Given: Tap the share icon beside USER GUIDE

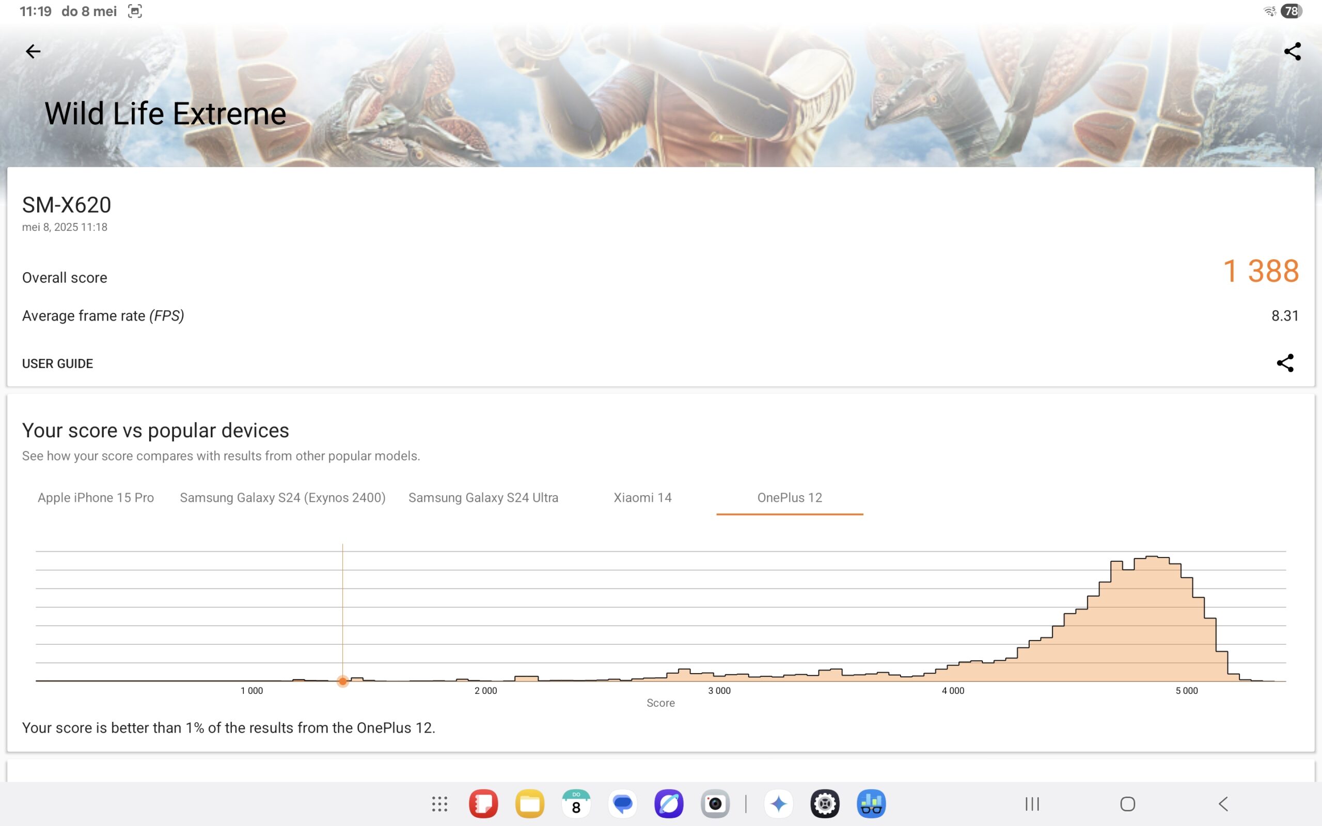Looking at the screenshot, I should (x=1285, y=363).
